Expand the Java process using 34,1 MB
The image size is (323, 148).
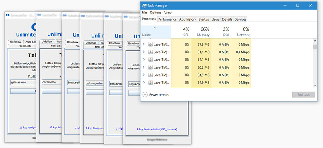point(144,60)
